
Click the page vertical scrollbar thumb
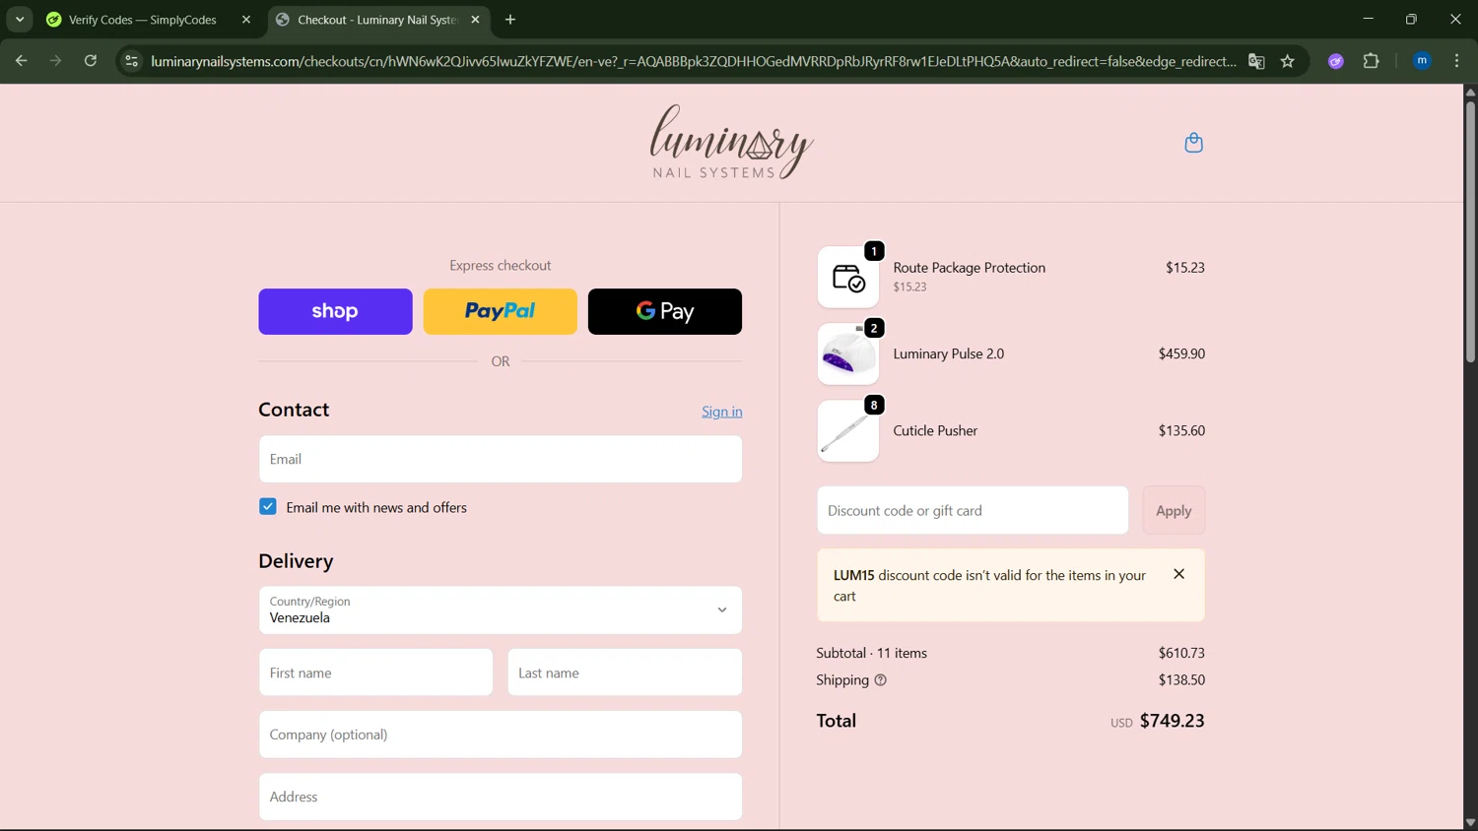point(1470,231)
